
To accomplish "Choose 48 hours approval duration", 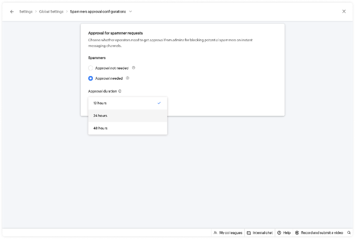I will click(101, 128).
